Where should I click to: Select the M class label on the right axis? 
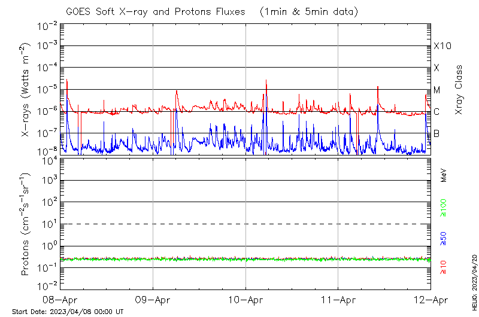pyautogui.click(x=437, y=90)
